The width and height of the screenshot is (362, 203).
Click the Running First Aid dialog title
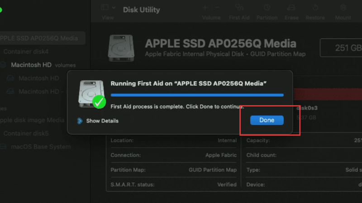pyautogui.click(x=188, y=83)
